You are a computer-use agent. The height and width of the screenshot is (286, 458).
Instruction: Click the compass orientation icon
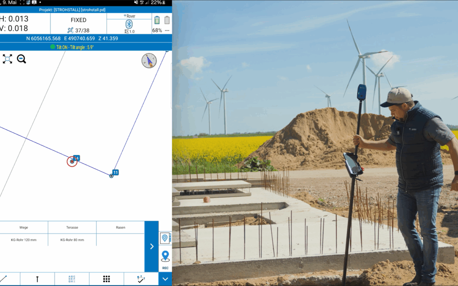[x=149, y=61]
